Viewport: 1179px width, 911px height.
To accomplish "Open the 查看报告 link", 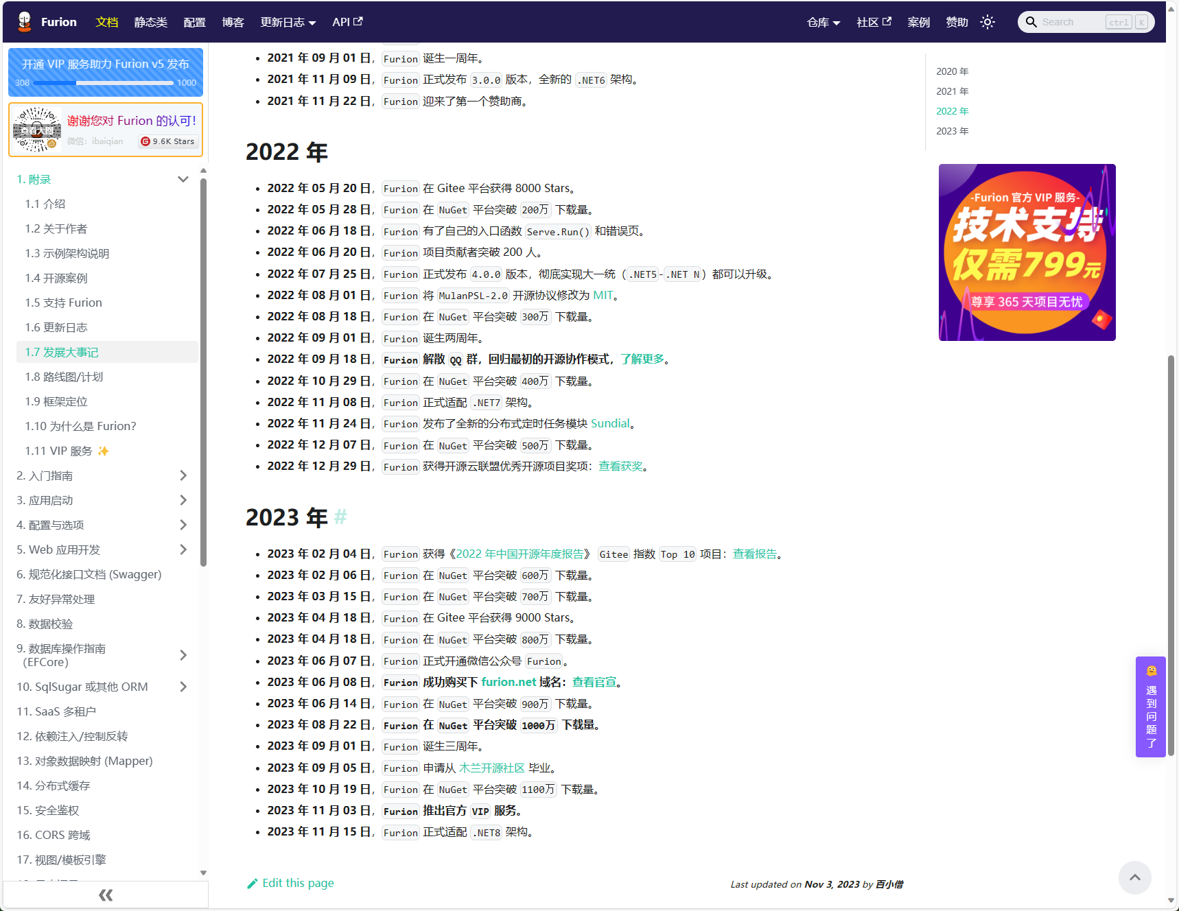I will [x=755, y=554].
